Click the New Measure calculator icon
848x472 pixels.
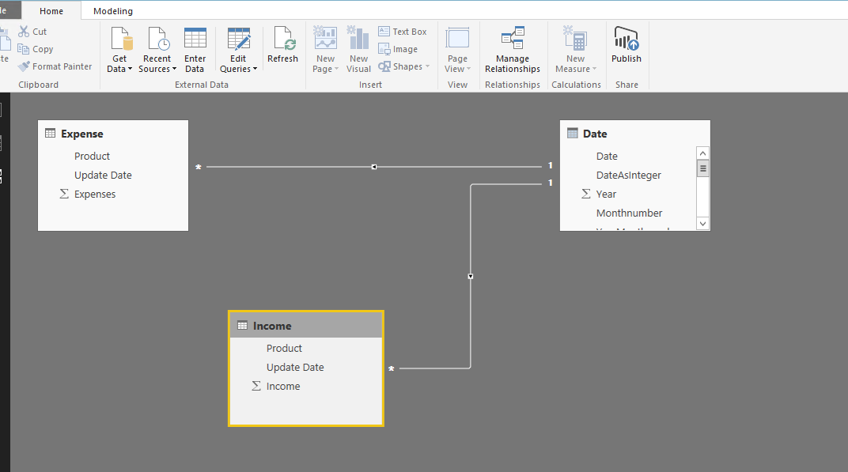tap(575, 39)
